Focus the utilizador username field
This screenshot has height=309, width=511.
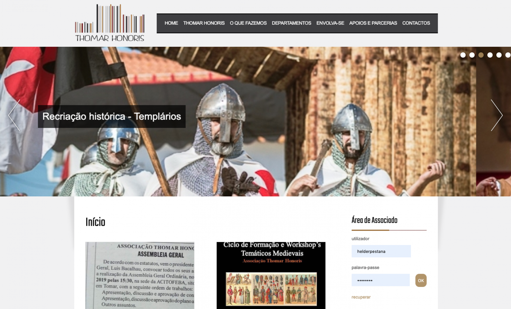(x=381, y=251)
